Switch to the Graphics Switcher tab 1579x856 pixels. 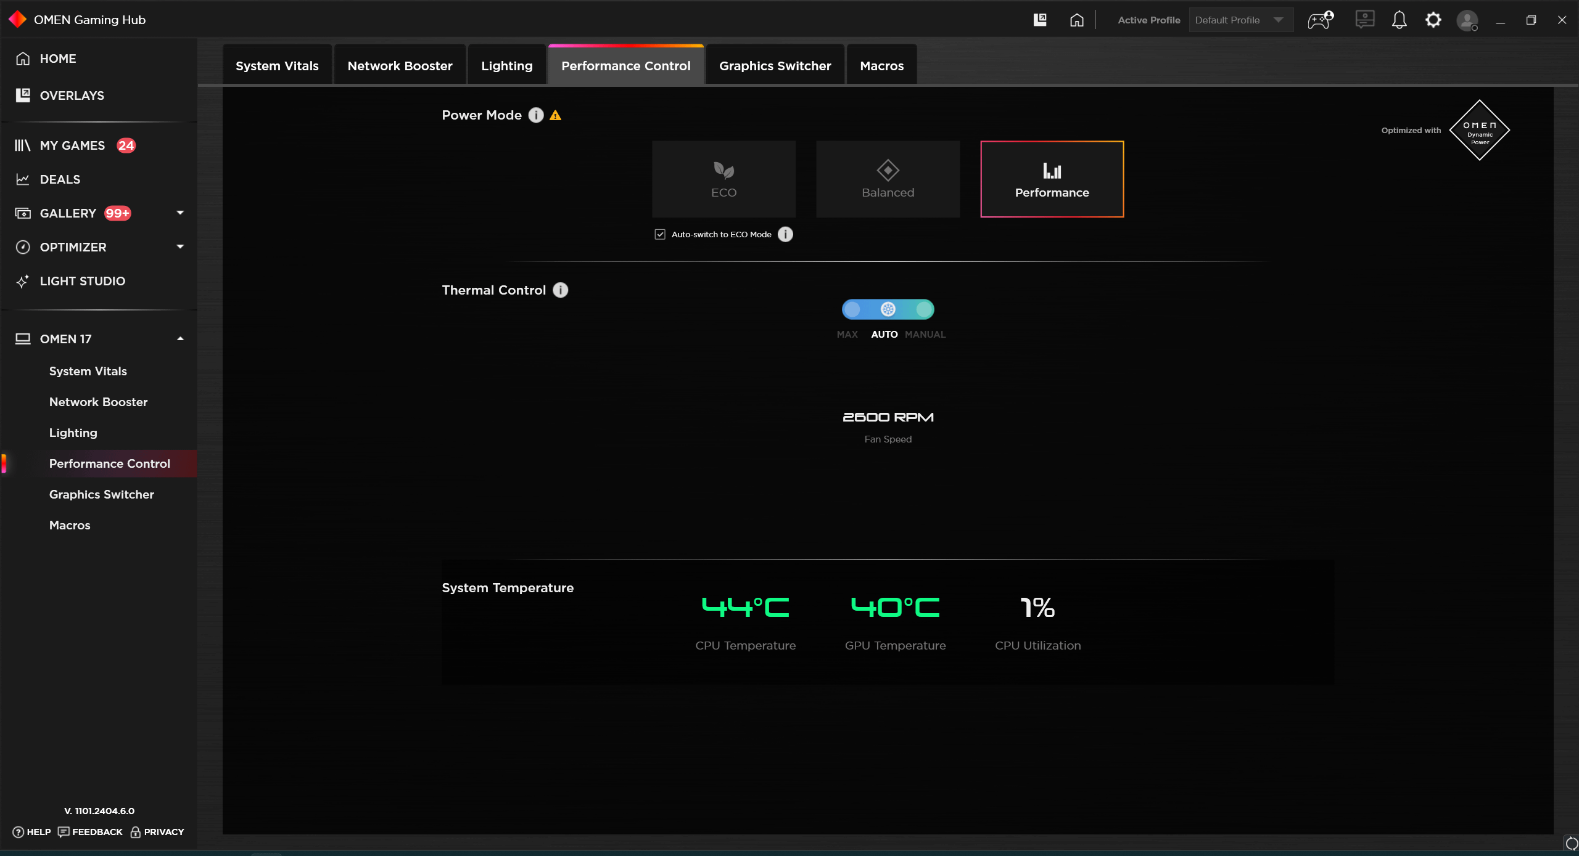coord(775,65)
